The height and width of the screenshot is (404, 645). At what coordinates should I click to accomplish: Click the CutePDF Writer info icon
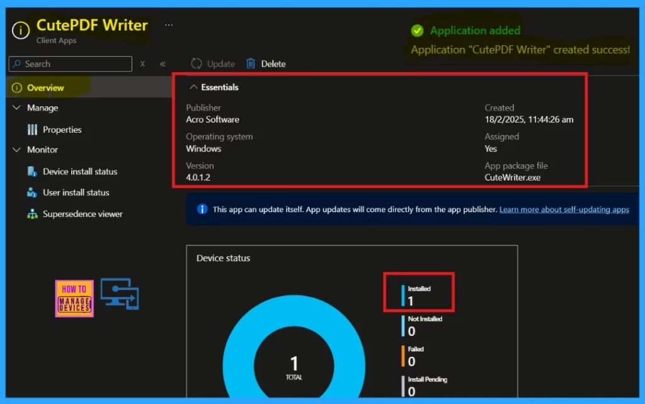[x=21, y=30]
